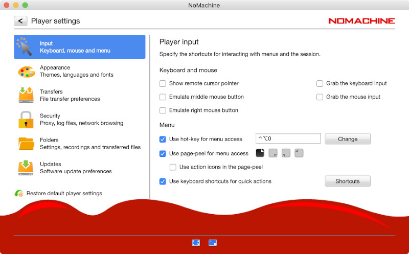Disable Use hot-key for menu access
Image resolution: width=409 pixels, height=254 pixels.
(163, 139)
